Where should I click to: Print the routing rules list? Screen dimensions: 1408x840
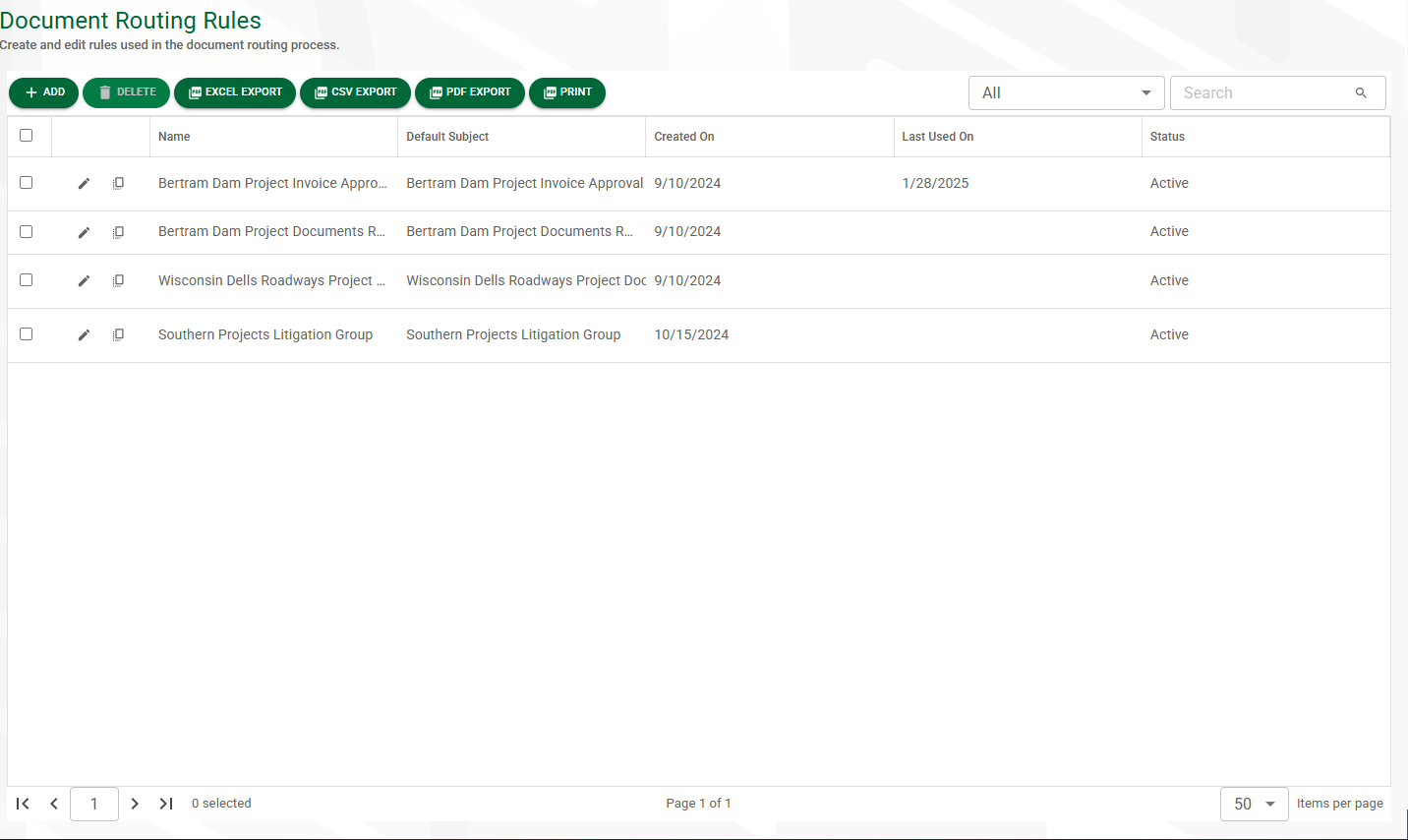click(567, 92)
